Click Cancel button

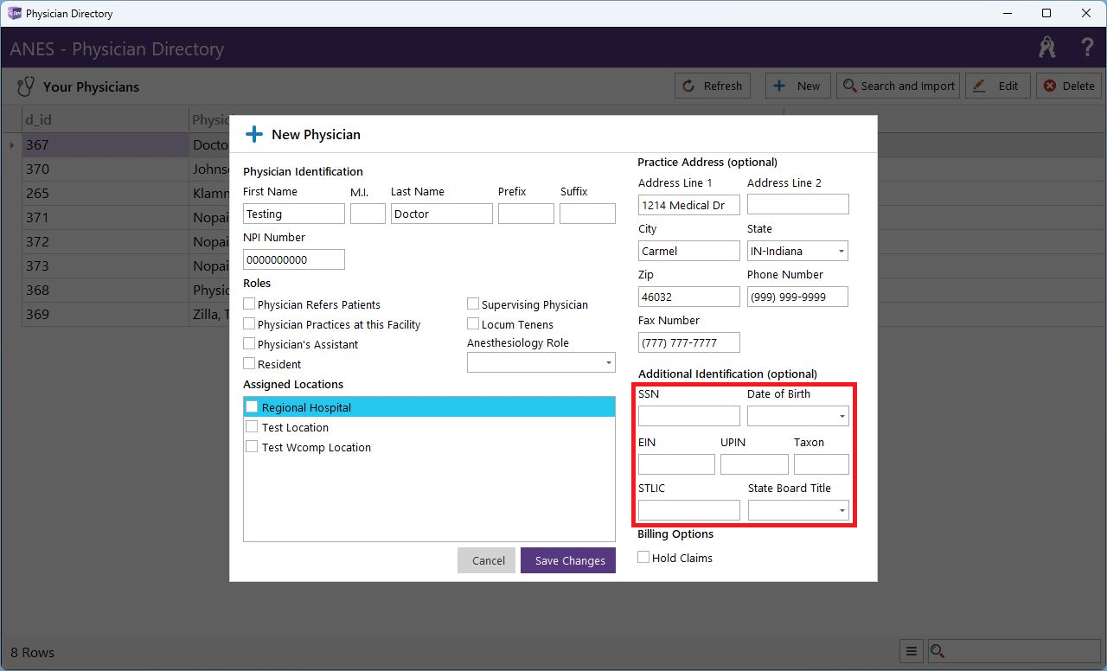click(487, 560)
